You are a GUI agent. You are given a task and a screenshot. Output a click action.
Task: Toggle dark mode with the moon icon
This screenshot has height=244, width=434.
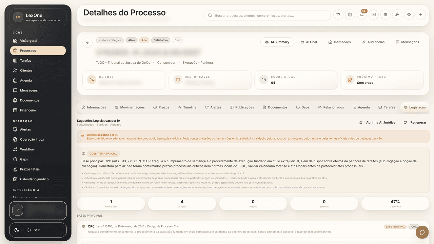[x=17, y=230]
